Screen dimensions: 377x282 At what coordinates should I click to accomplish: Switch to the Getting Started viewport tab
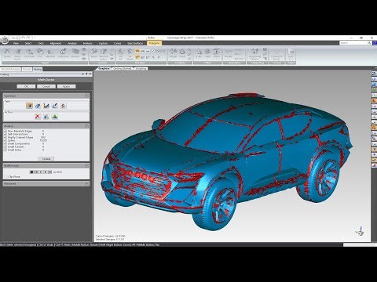[123, 68]
